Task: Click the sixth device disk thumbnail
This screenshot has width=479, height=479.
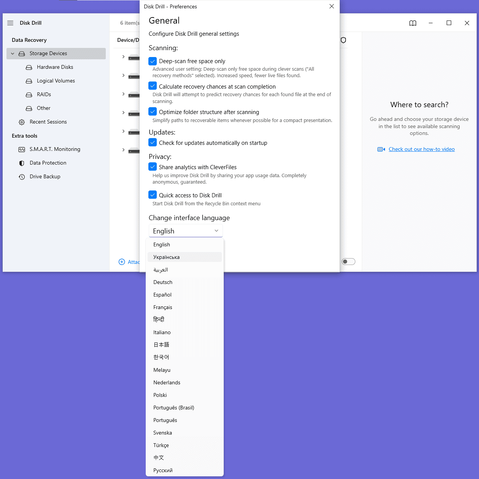Action: coord(134,151)
